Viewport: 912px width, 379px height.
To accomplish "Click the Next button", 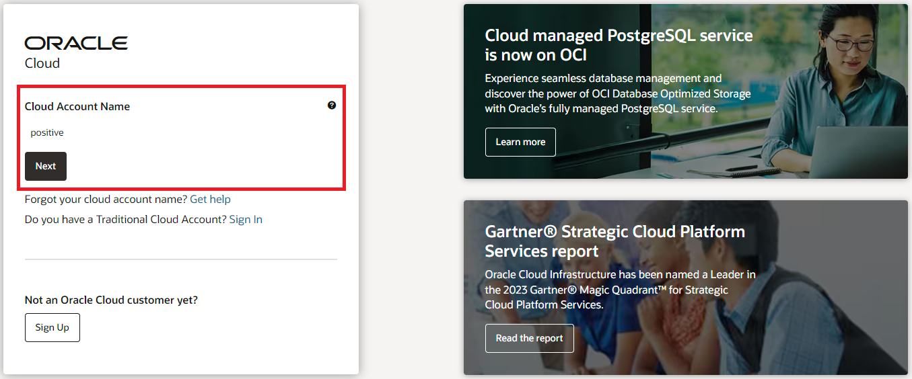I will 46,166.
